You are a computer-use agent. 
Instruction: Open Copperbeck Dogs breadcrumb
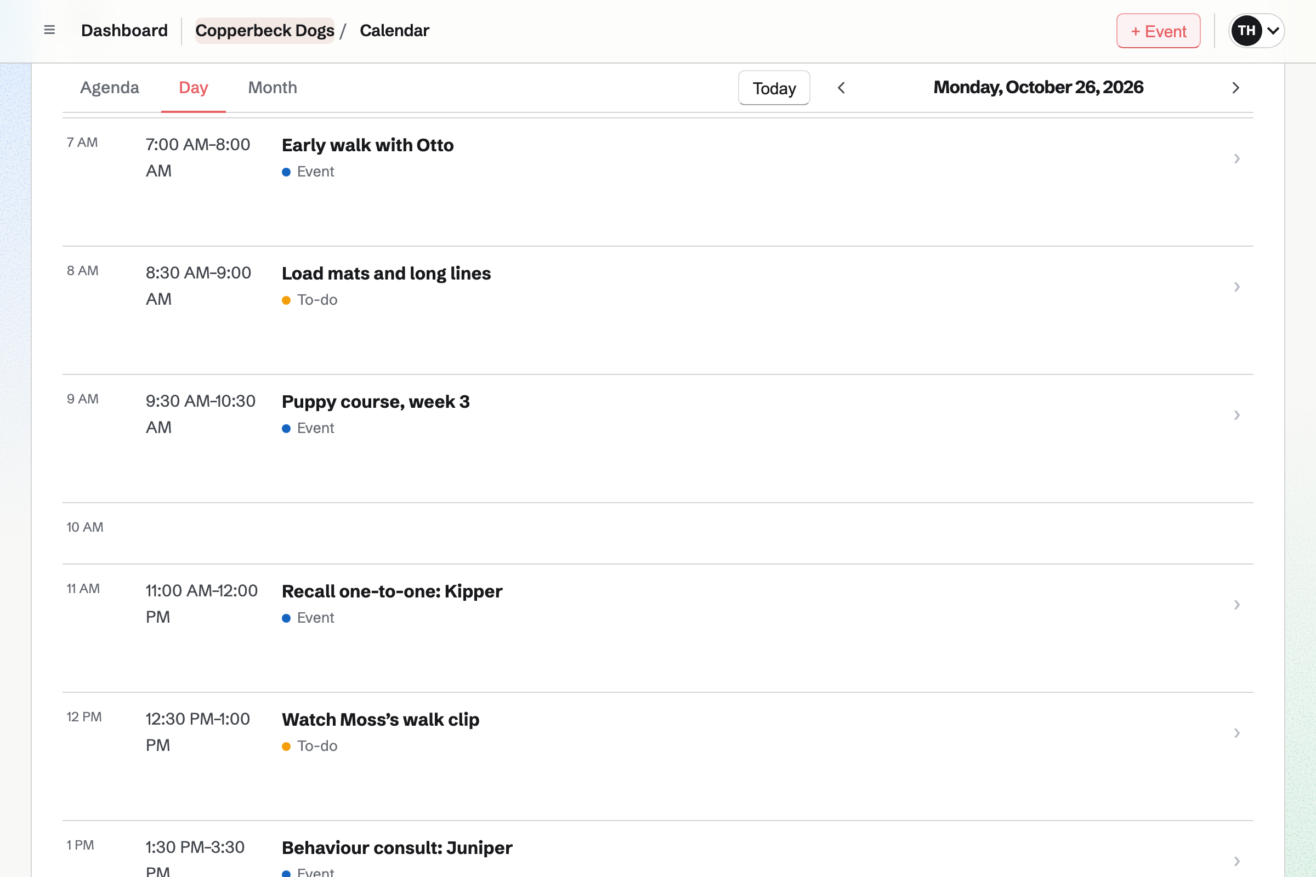pyautogui.click(x=265, y=30)
